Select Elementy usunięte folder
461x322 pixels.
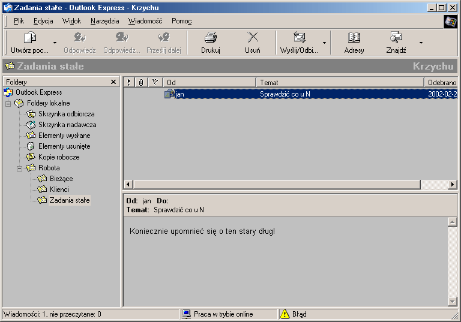[64, 146]
